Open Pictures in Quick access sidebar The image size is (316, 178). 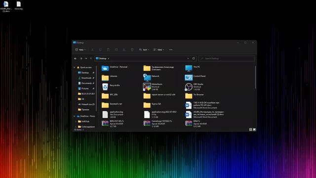(85, 89)
